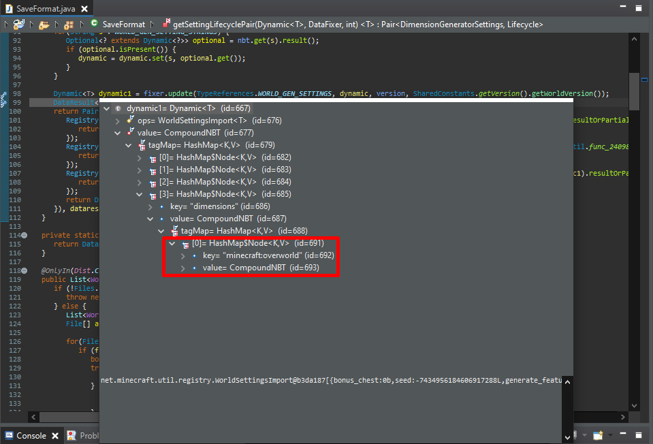
Task: Click the project icon in the breadcrumb bar
Action: [x=18, y=25]
